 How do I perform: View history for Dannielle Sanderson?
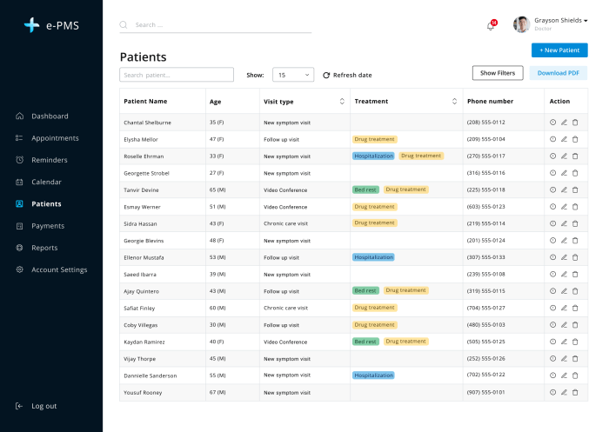pos(552,376)
